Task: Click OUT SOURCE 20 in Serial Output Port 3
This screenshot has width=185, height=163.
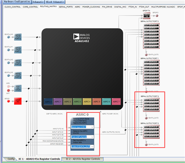Action: pos(151,127)
